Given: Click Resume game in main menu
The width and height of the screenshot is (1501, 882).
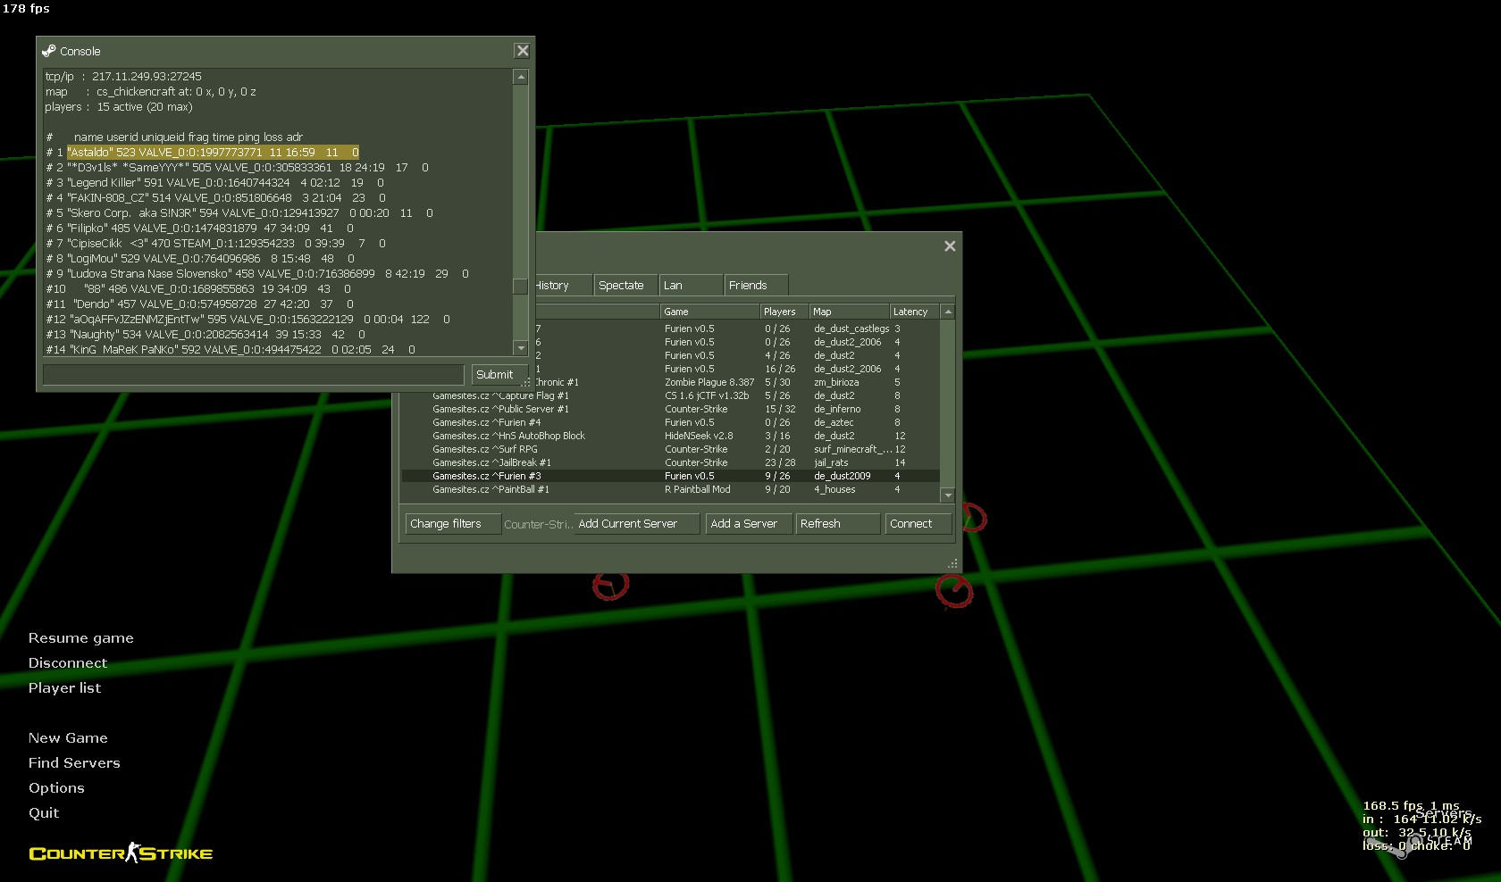Looking at the screenshot, I should pos(81,638).
